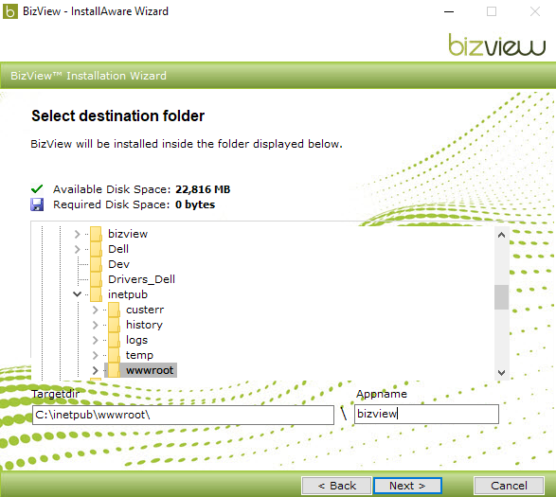556x497 pixels.
Task: Select the temp folder label
Action: click(x=139, y=355)
